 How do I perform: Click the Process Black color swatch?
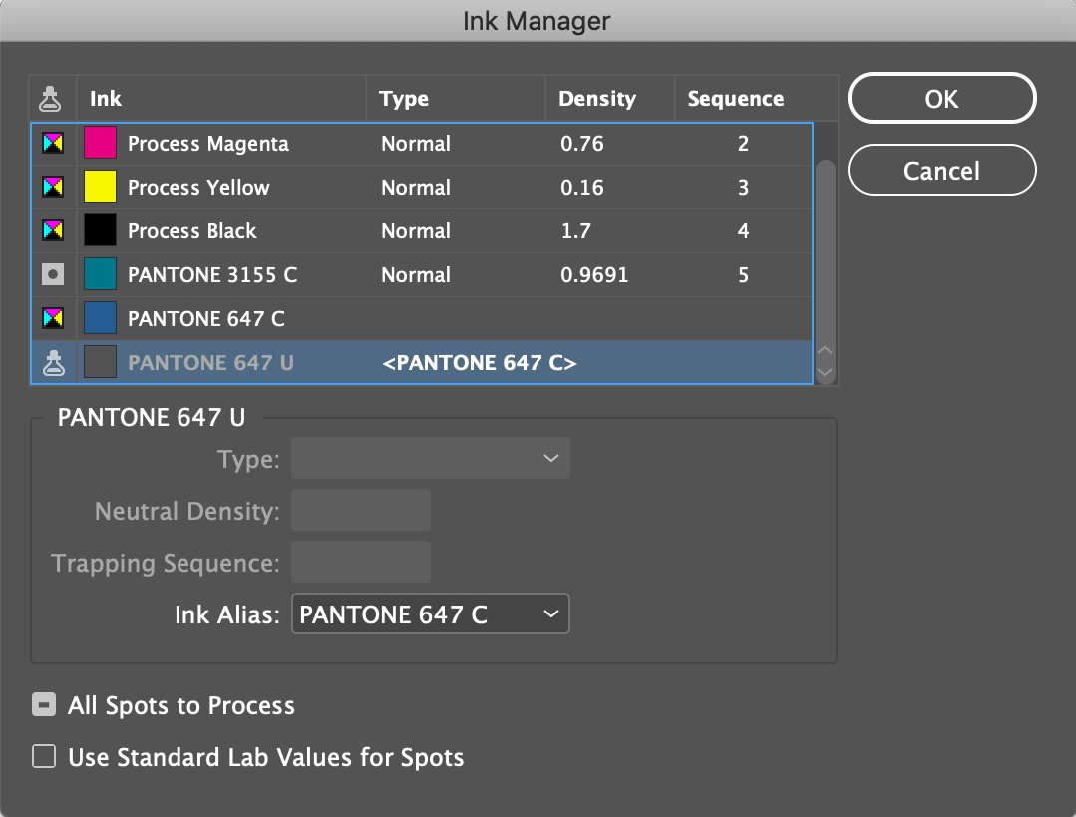click(100, 230)
